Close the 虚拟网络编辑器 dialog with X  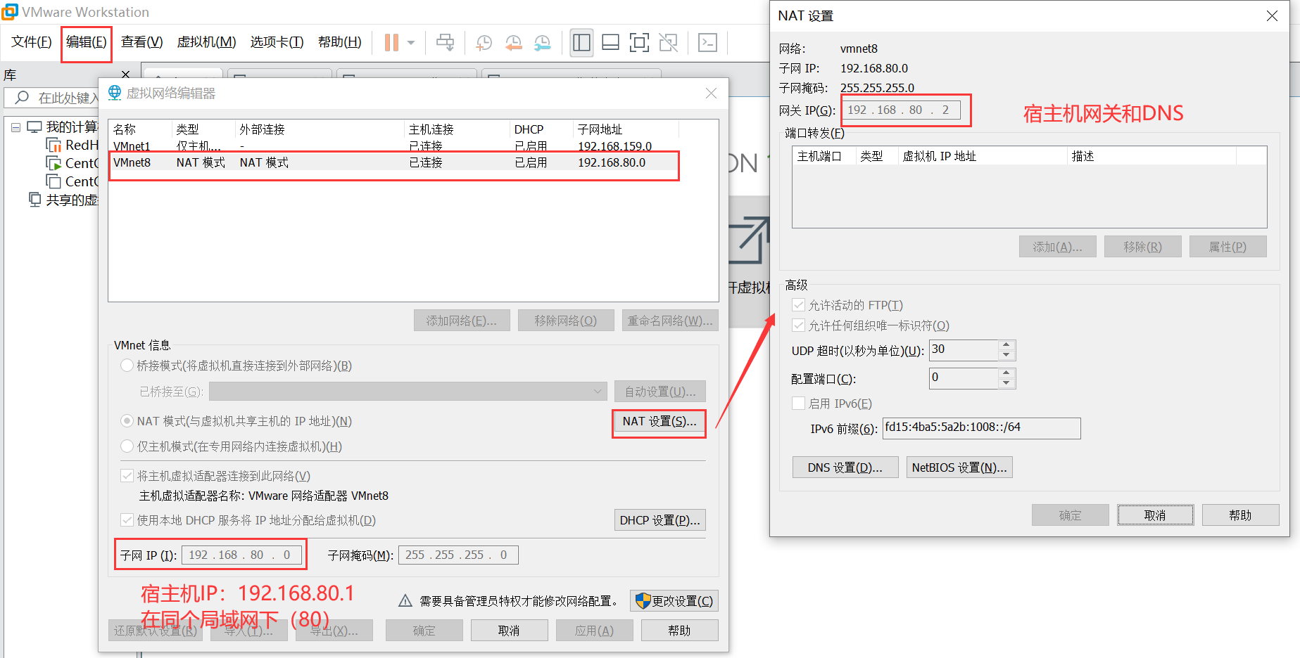coord(711,93)
